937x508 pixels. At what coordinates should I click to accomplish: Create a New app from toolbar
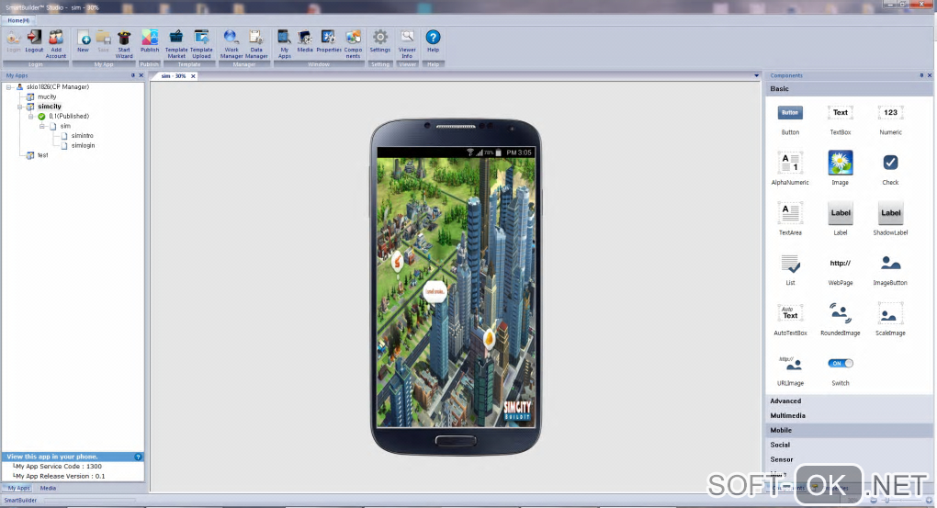click(83, 43)
